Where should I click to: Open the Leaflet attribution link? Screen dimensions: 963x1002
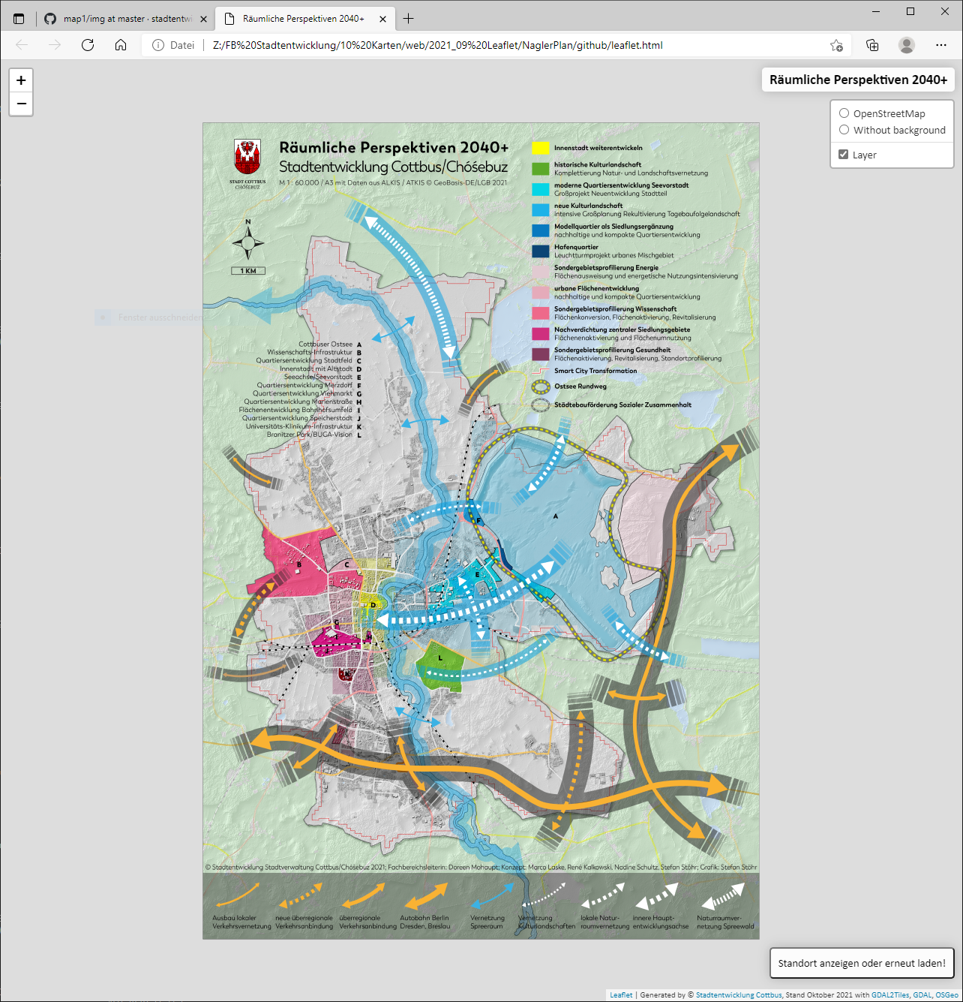tap(621, 995)
